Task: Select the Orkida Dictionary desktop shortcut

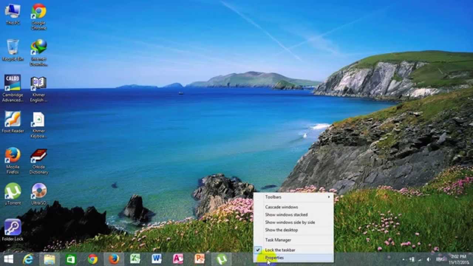Action: (x=38, y=161)
